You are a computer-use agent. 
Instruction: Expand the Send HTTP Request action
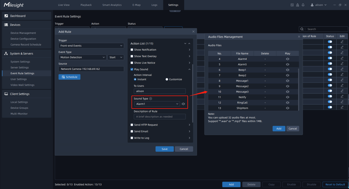coord(189,125)
